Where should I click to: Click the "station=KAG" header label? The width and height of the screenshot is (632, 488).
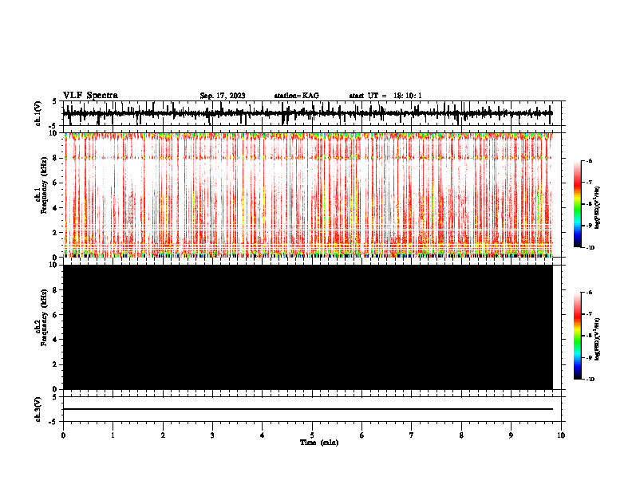click(297, 96)
